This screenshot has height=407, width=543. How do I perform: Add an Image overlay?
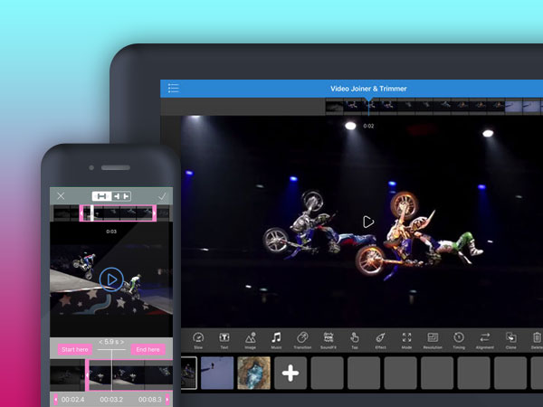click(x=251, y=338)
